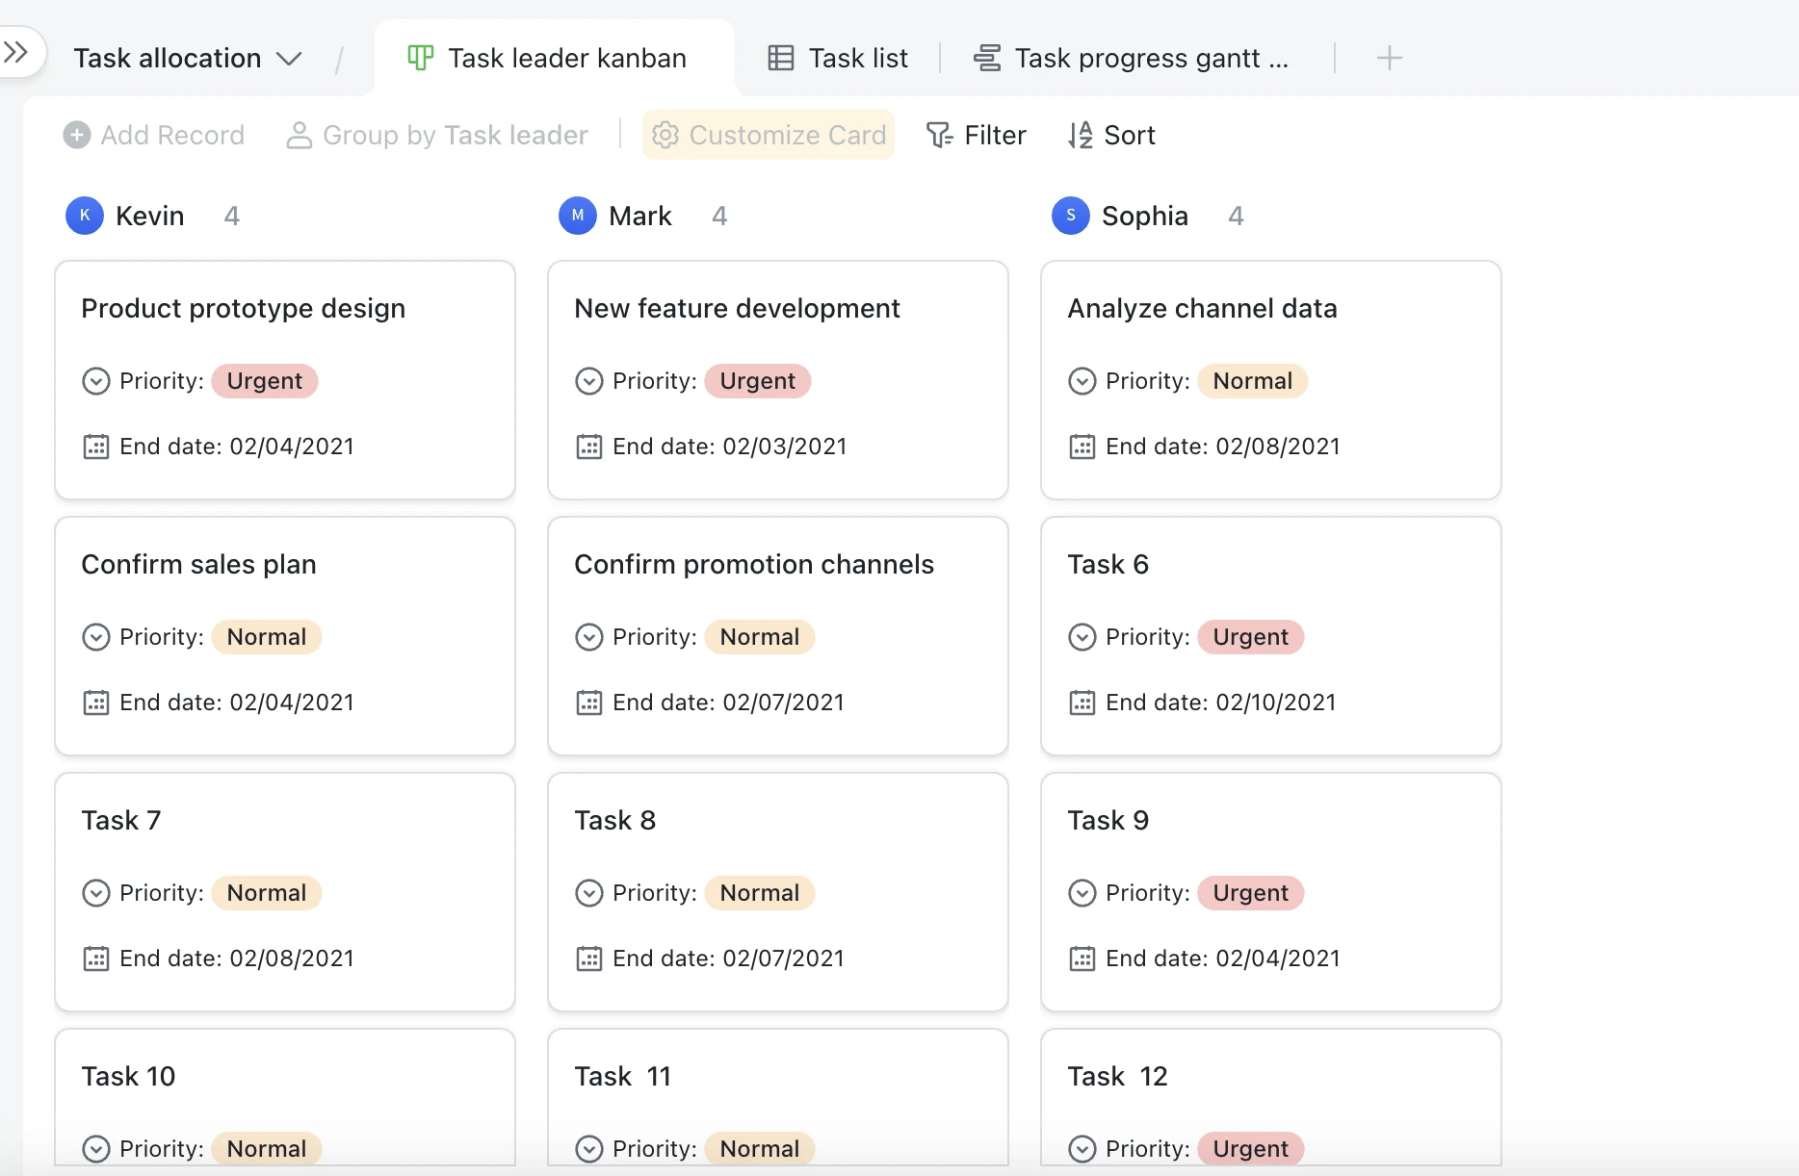This screenshot has width=1799, height=1176.
Task: Click the Analyze channel data card title
Action: click(1202, 308)
